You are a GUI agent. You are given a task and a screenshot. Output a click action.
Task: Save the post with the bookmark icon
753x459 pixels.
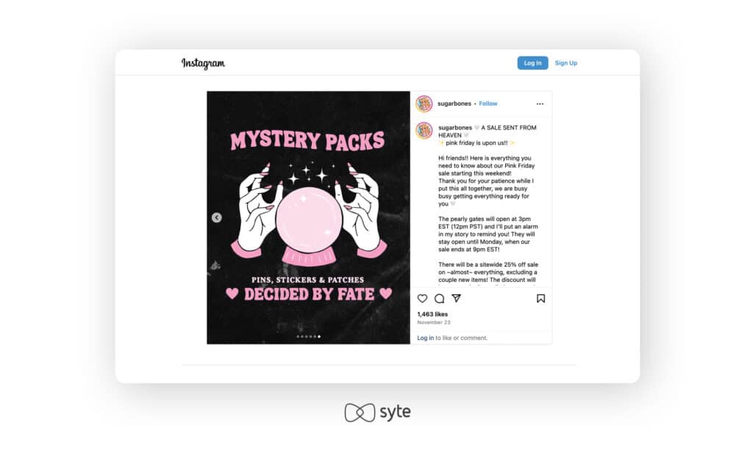click(540, 298)
